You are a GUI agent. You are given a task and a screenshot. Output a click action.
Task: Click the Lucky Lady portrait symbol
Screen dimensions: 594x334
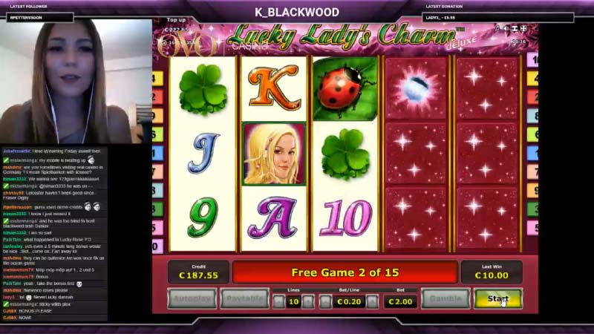[274, 154]
